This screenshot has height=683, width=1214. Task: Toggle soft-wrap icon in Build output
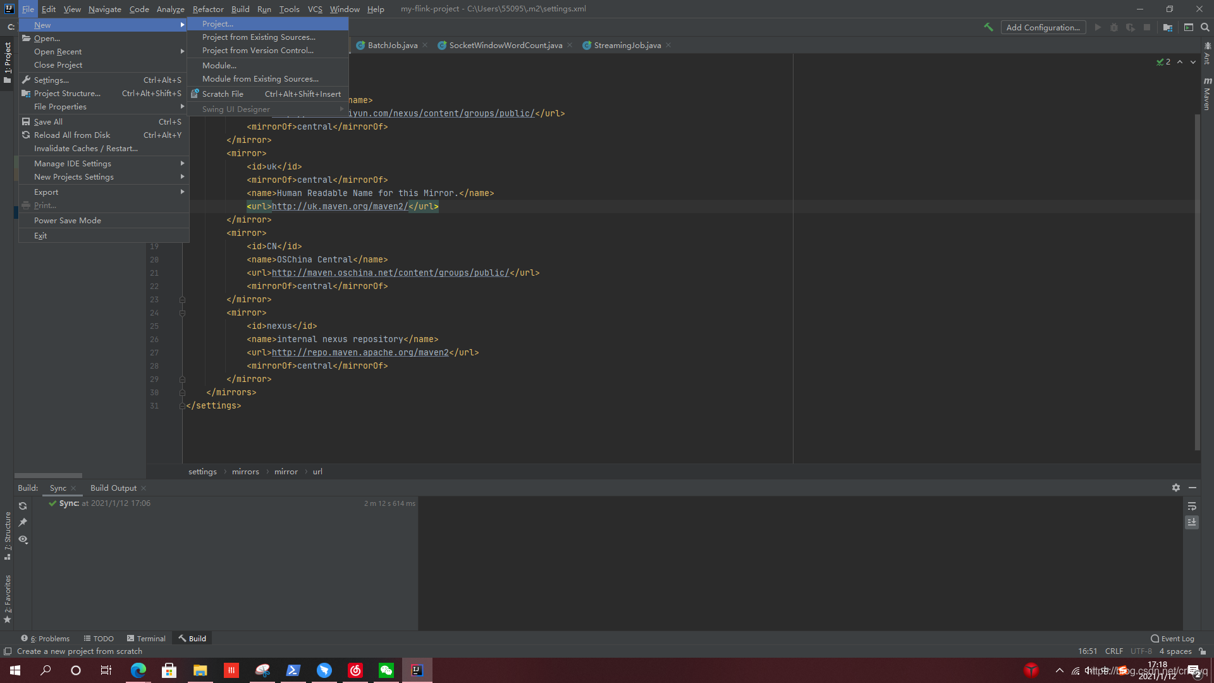point(1192,506)
